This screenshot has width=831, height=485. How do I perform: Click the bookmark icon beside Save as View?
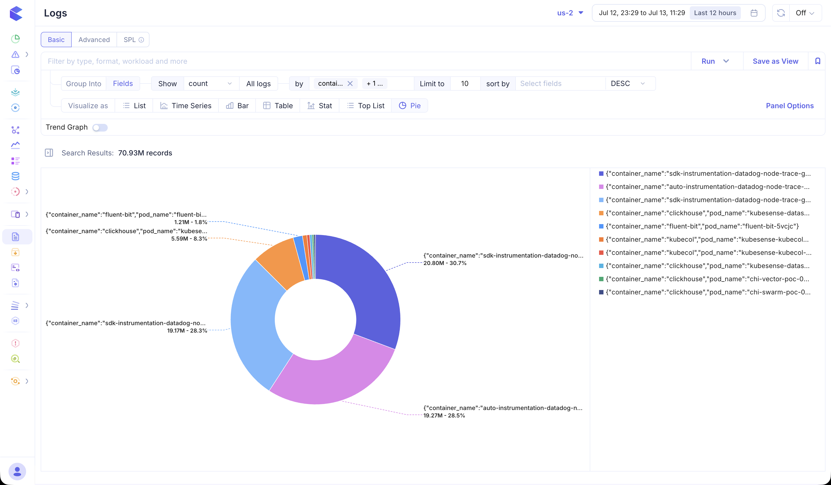[818, 61]
